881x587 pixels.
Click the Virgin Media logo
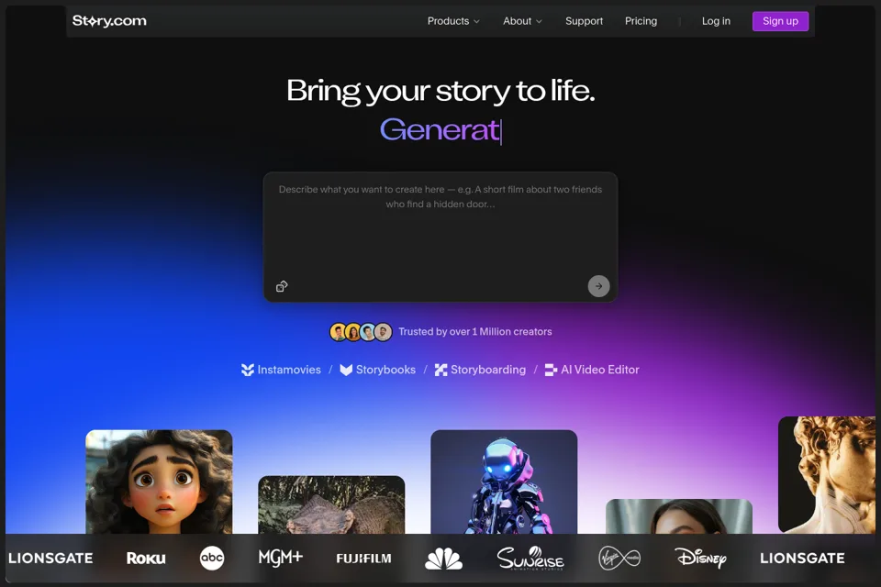(x=619, y=559)
